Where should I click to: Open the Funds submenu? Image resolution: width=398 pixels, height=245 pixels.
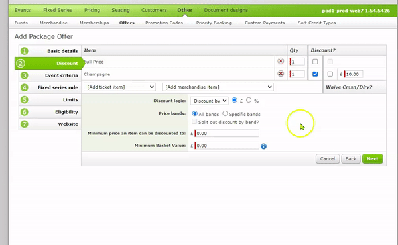[x=21, y=23]
